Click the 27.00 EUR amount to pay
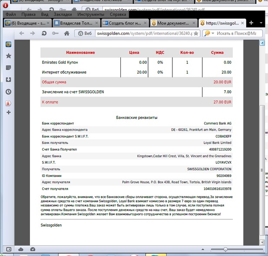Screen dimensions: 268x256 pyautogui.click(x=222, y=102)
